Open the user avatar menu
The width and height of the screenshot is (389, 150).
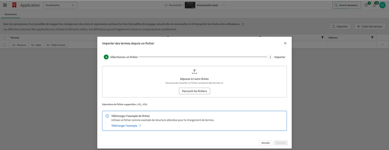(383, 5)
